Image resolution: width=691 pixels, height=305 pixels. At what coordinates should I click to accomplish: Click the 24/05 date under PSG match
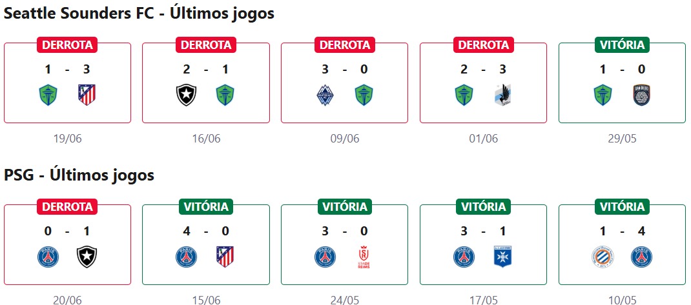(344, 300)
